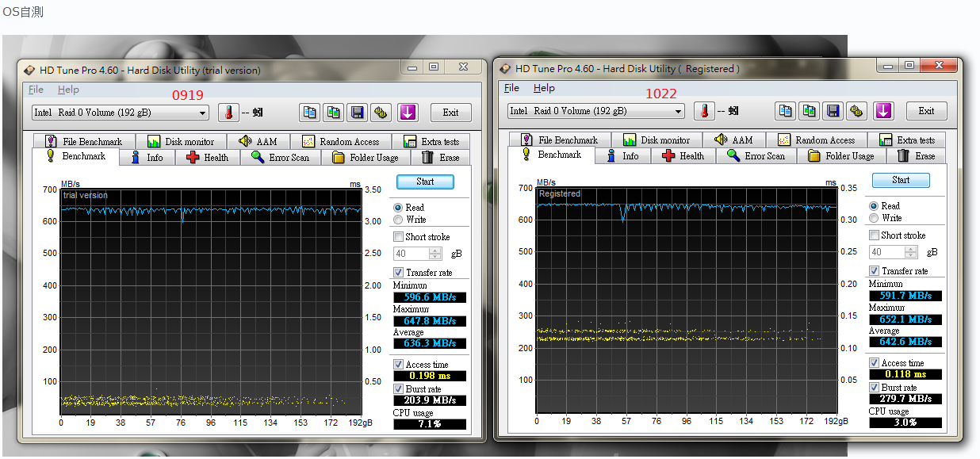980x459 pixels.
Task: Click the thermometer icon in the Registered window
Action: pos(704,111)
